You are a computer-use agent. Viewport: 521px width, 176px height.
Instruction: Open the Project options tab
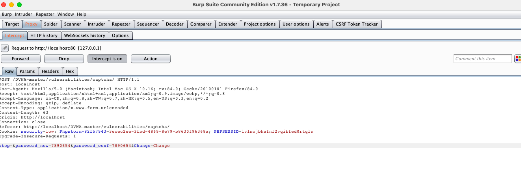click(260, 24)
